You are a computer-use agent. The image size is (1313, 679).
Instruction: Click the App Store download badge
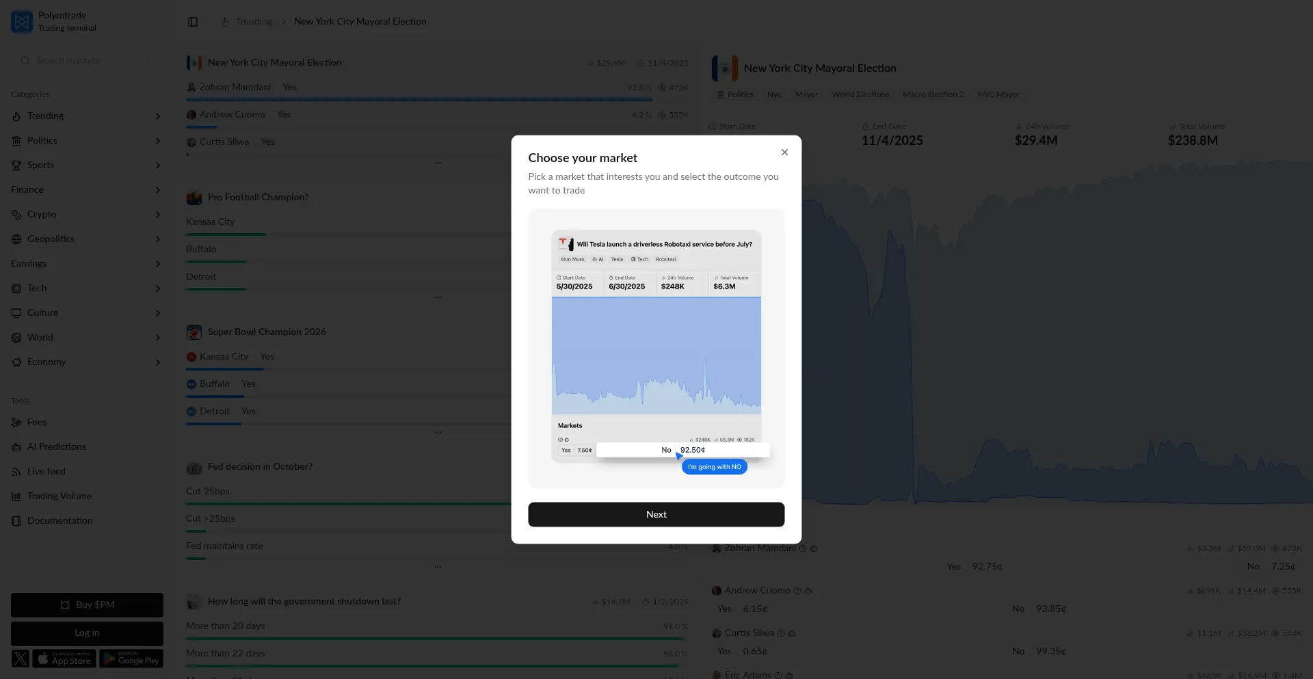point(64,658)
